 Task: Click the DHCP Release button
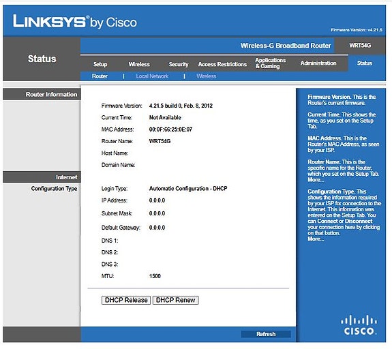tap(126, 300)
